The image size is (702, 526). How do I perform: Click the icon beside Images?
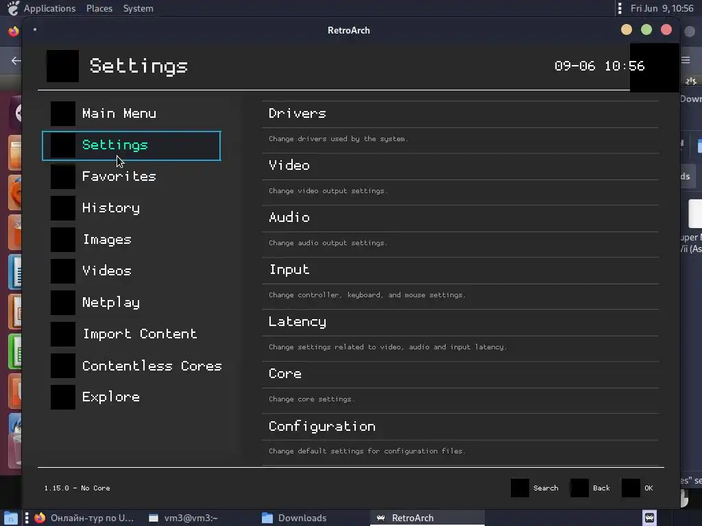[62, 240]
